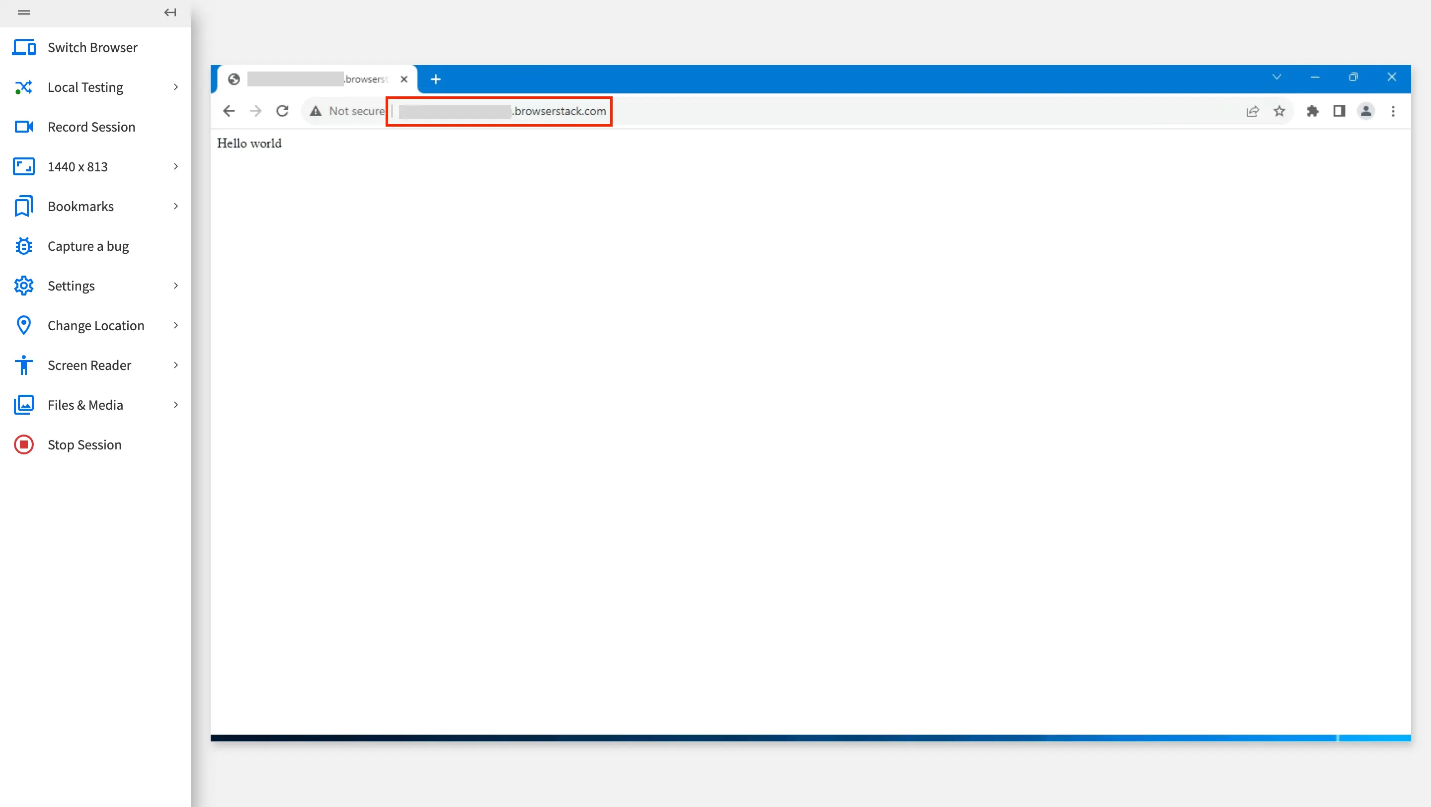Click the new tab plus button

[435, 79]
